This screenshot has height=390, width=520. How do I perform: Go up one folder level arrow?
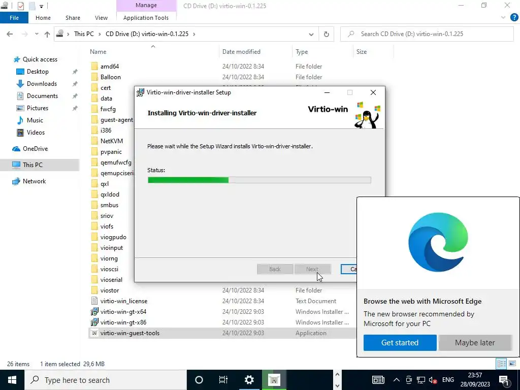(47, 34)
